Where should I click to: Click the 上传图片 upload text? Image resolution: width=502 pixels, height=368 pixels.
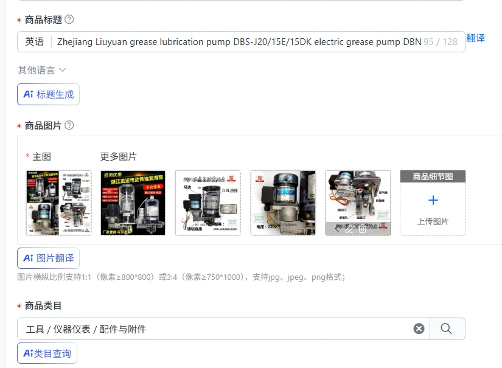click(433, 221)
